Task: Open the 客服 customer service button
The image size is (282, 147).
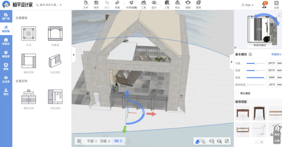Action: click(277, 134)
